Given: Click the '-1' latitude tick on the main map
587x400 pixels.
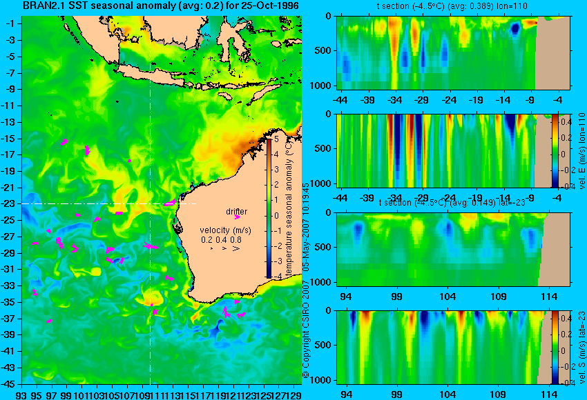Looking at the screenshot, I should pos(12,23).
